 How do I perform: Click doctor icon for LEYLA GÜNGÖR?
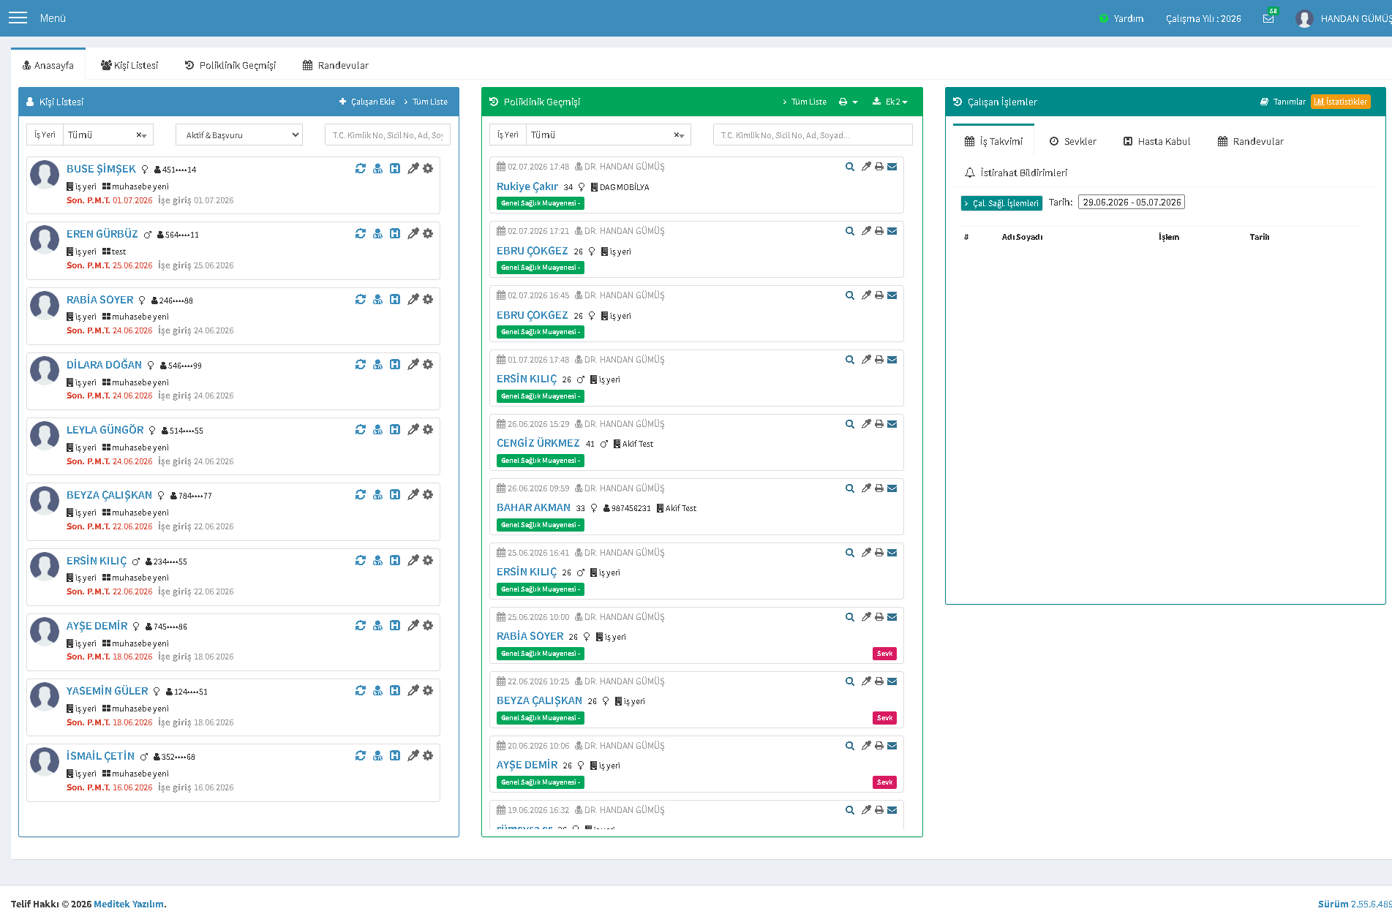click(377, 429)
